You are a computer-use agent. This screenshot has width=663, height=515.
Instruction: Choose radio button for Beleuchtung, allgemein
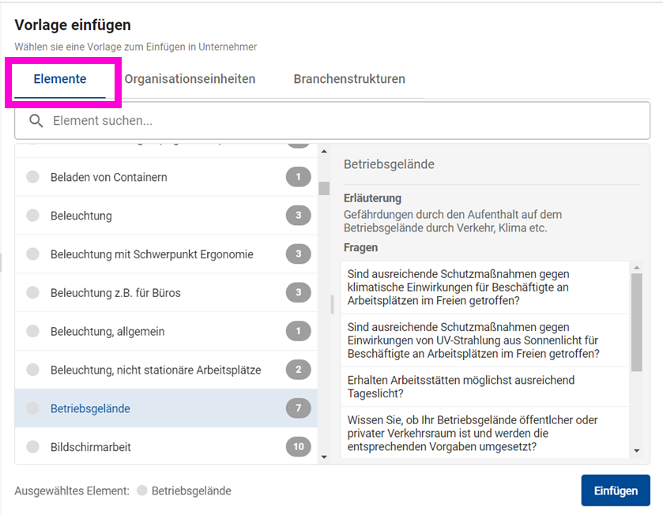(32, 332)
